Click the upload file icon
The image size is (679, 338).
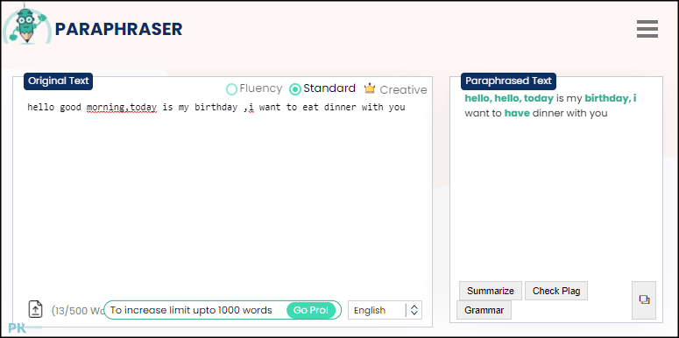[x=36, y=309]
